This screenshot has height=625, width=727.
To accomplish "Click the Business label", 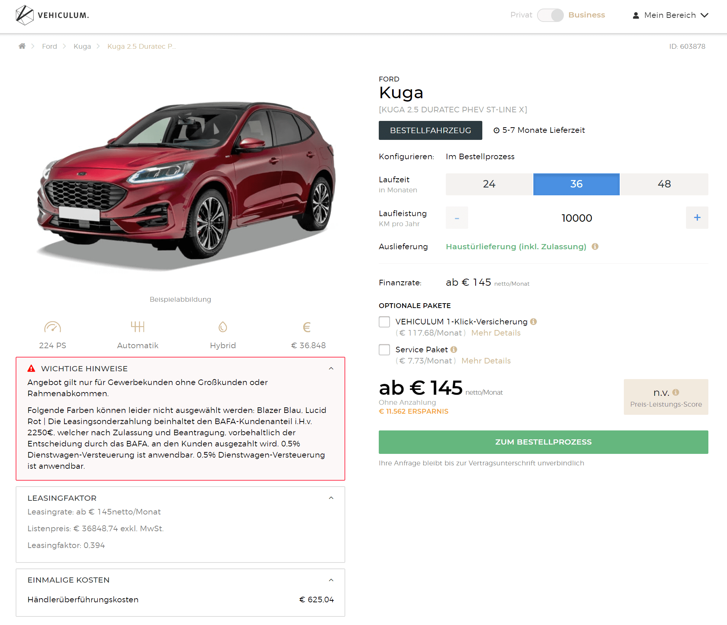I will 587,15.
